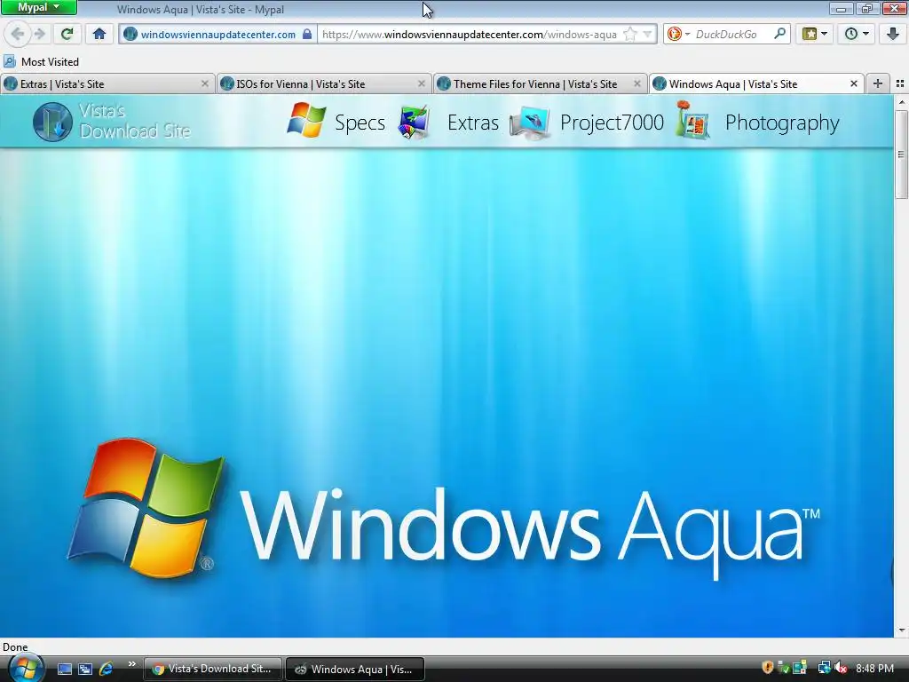
Task: Open the Project7000 page link
Action: [x=612, y=123]
